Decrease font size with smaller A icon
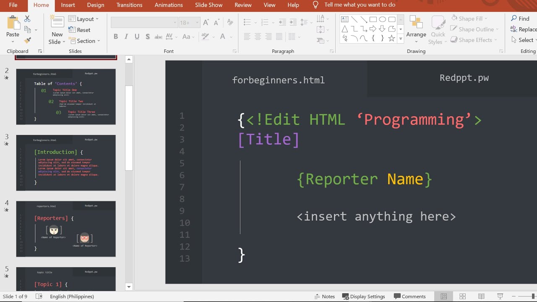 217,23
